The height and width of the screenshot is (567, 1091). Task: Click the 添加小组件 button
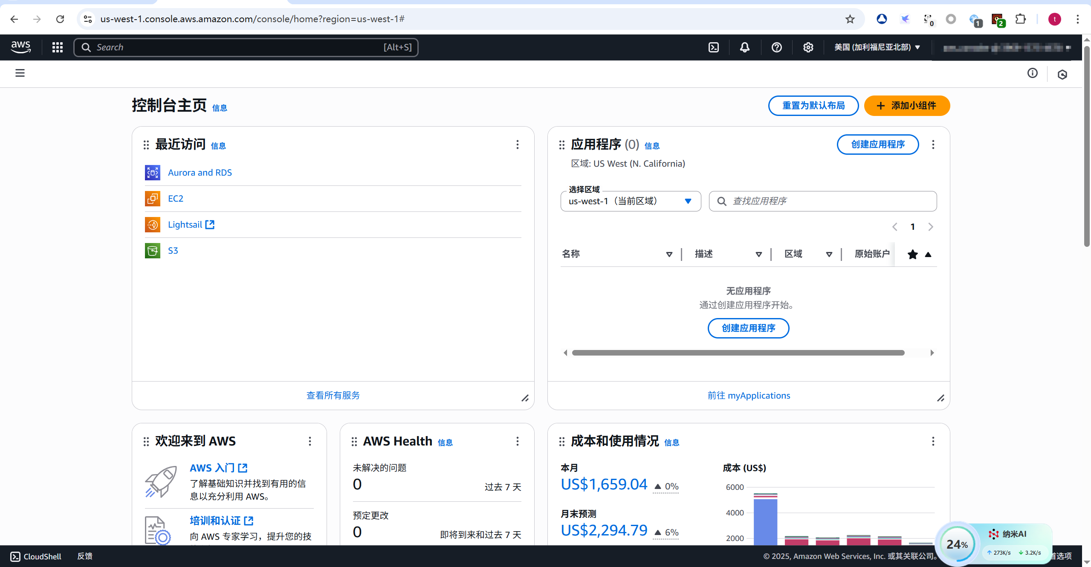(x=907, y=106)
